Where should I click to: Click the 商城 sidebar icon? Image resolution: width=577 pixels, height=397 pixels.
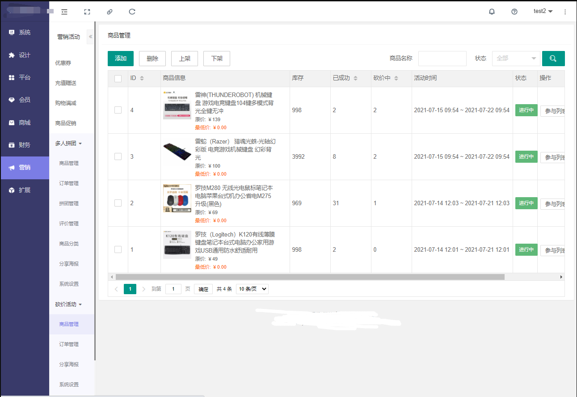click(x=12, y=122)
